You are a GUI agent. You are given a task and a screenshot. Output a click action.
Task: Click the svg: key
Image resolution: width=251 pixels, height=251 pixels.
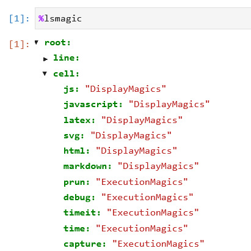click(74, 135)
